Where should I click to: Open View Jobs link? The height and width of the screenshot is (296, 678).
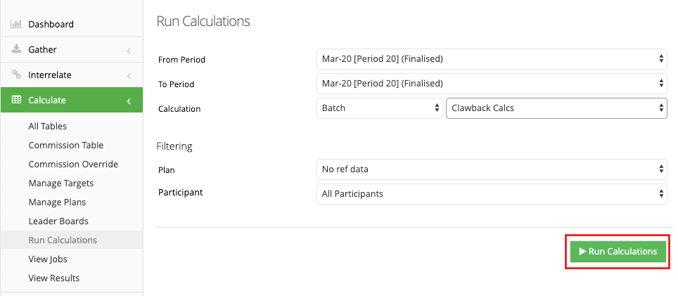[48, 259]
